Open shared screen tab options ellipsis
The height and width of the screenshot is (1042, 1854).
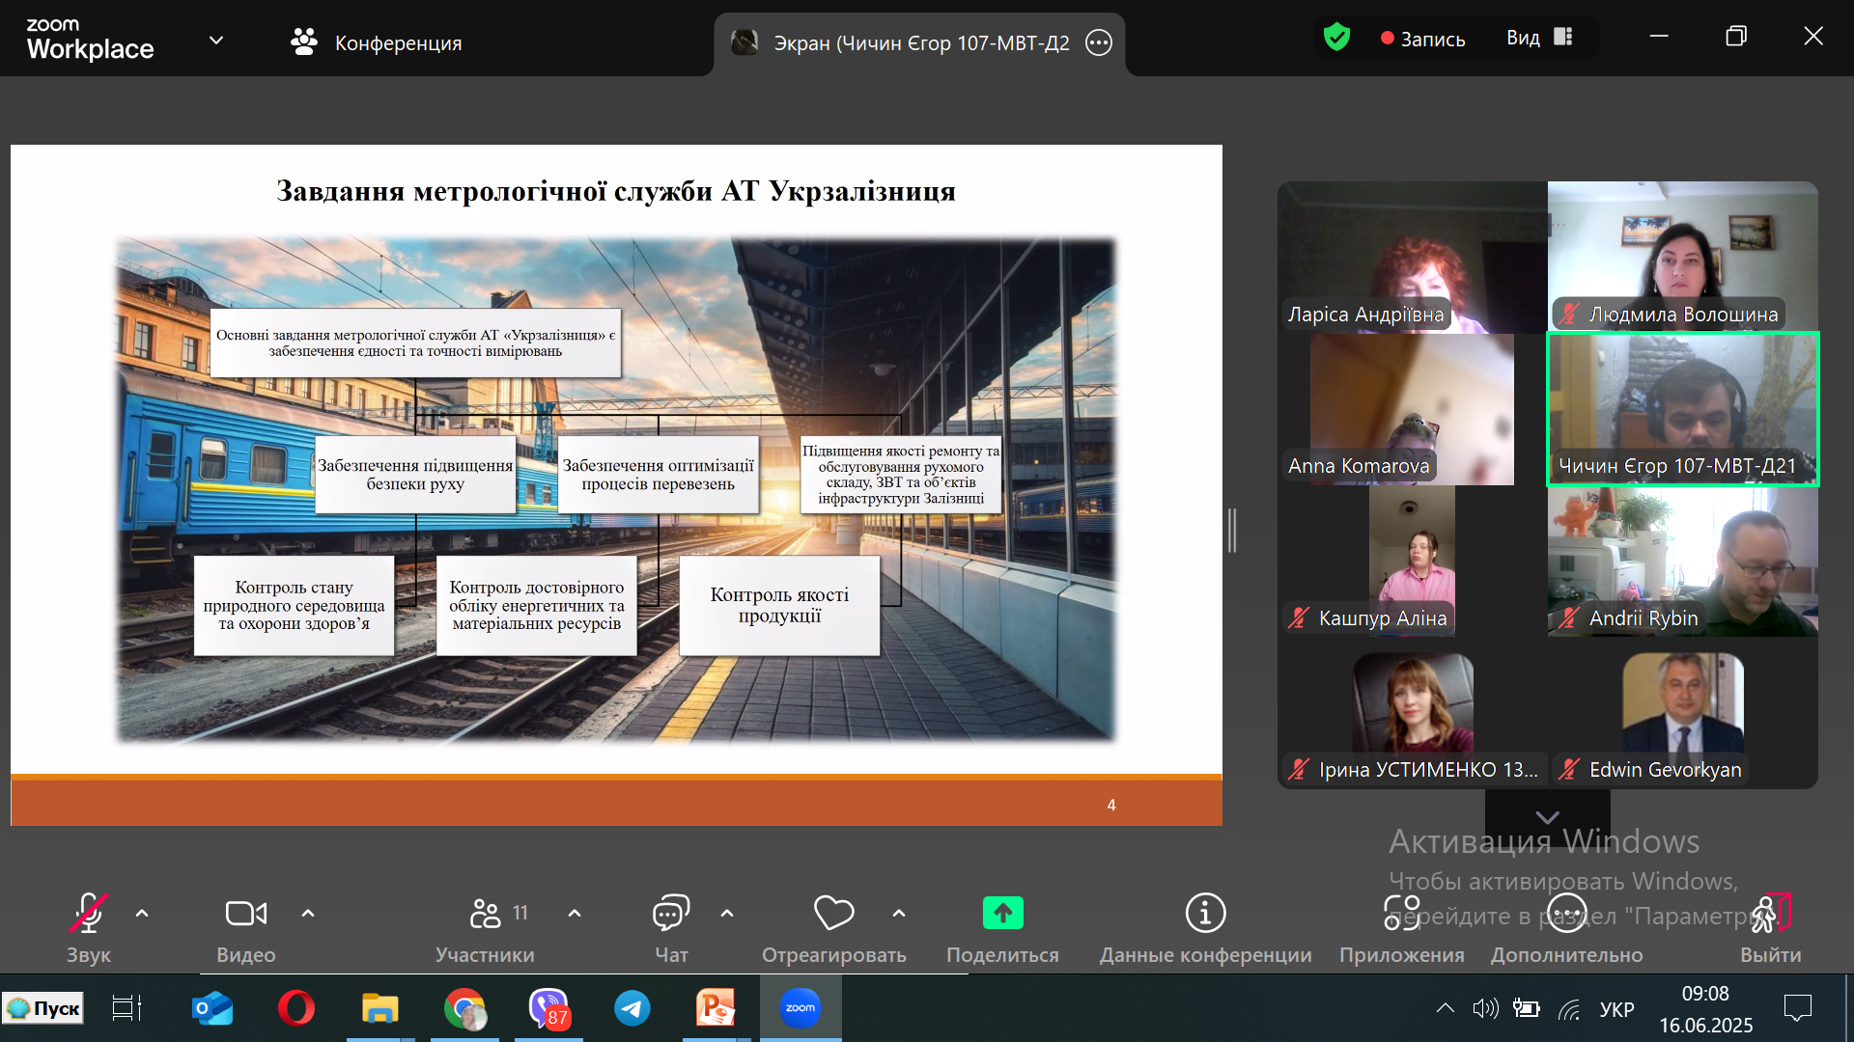tap(1099, 42)
